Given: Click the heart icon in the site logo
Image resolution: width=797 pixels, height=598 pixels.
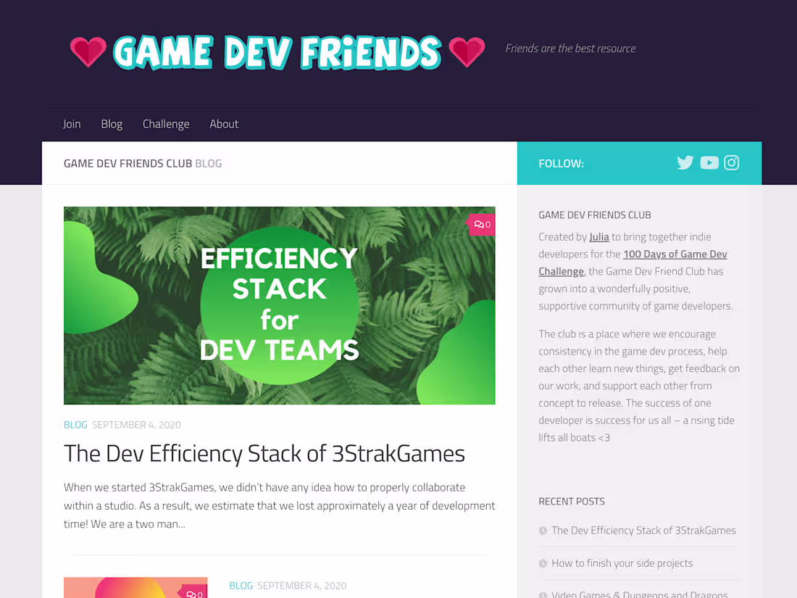Looking at the screenshot, I should coord(88,51).
